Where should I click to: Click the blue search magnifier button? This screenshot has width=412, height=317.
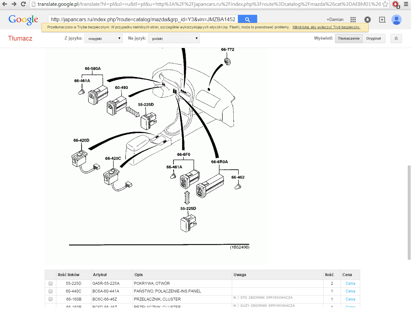(247, 20)
